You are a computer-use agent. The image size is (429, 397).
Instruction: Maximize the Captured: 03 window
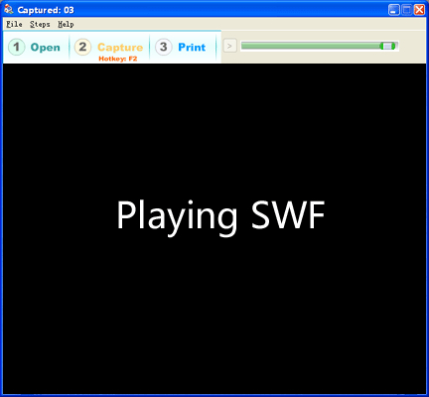pos(406,10)
